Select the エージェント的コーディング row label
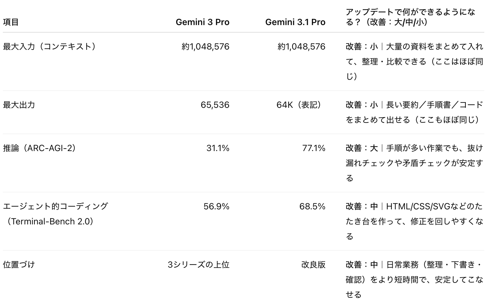 [55, 207]
